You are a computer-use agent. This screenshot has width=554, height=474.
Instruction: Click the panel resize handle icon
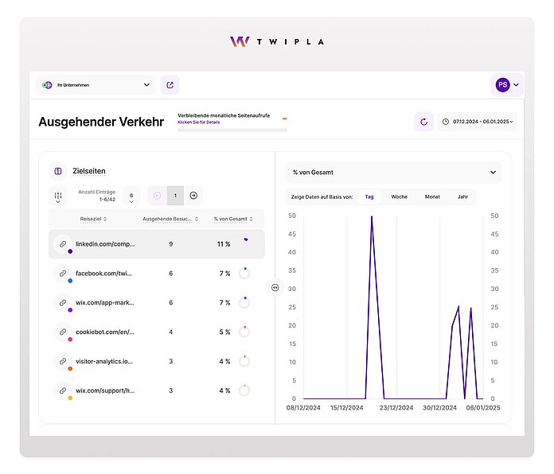click(x=275, y=288)
